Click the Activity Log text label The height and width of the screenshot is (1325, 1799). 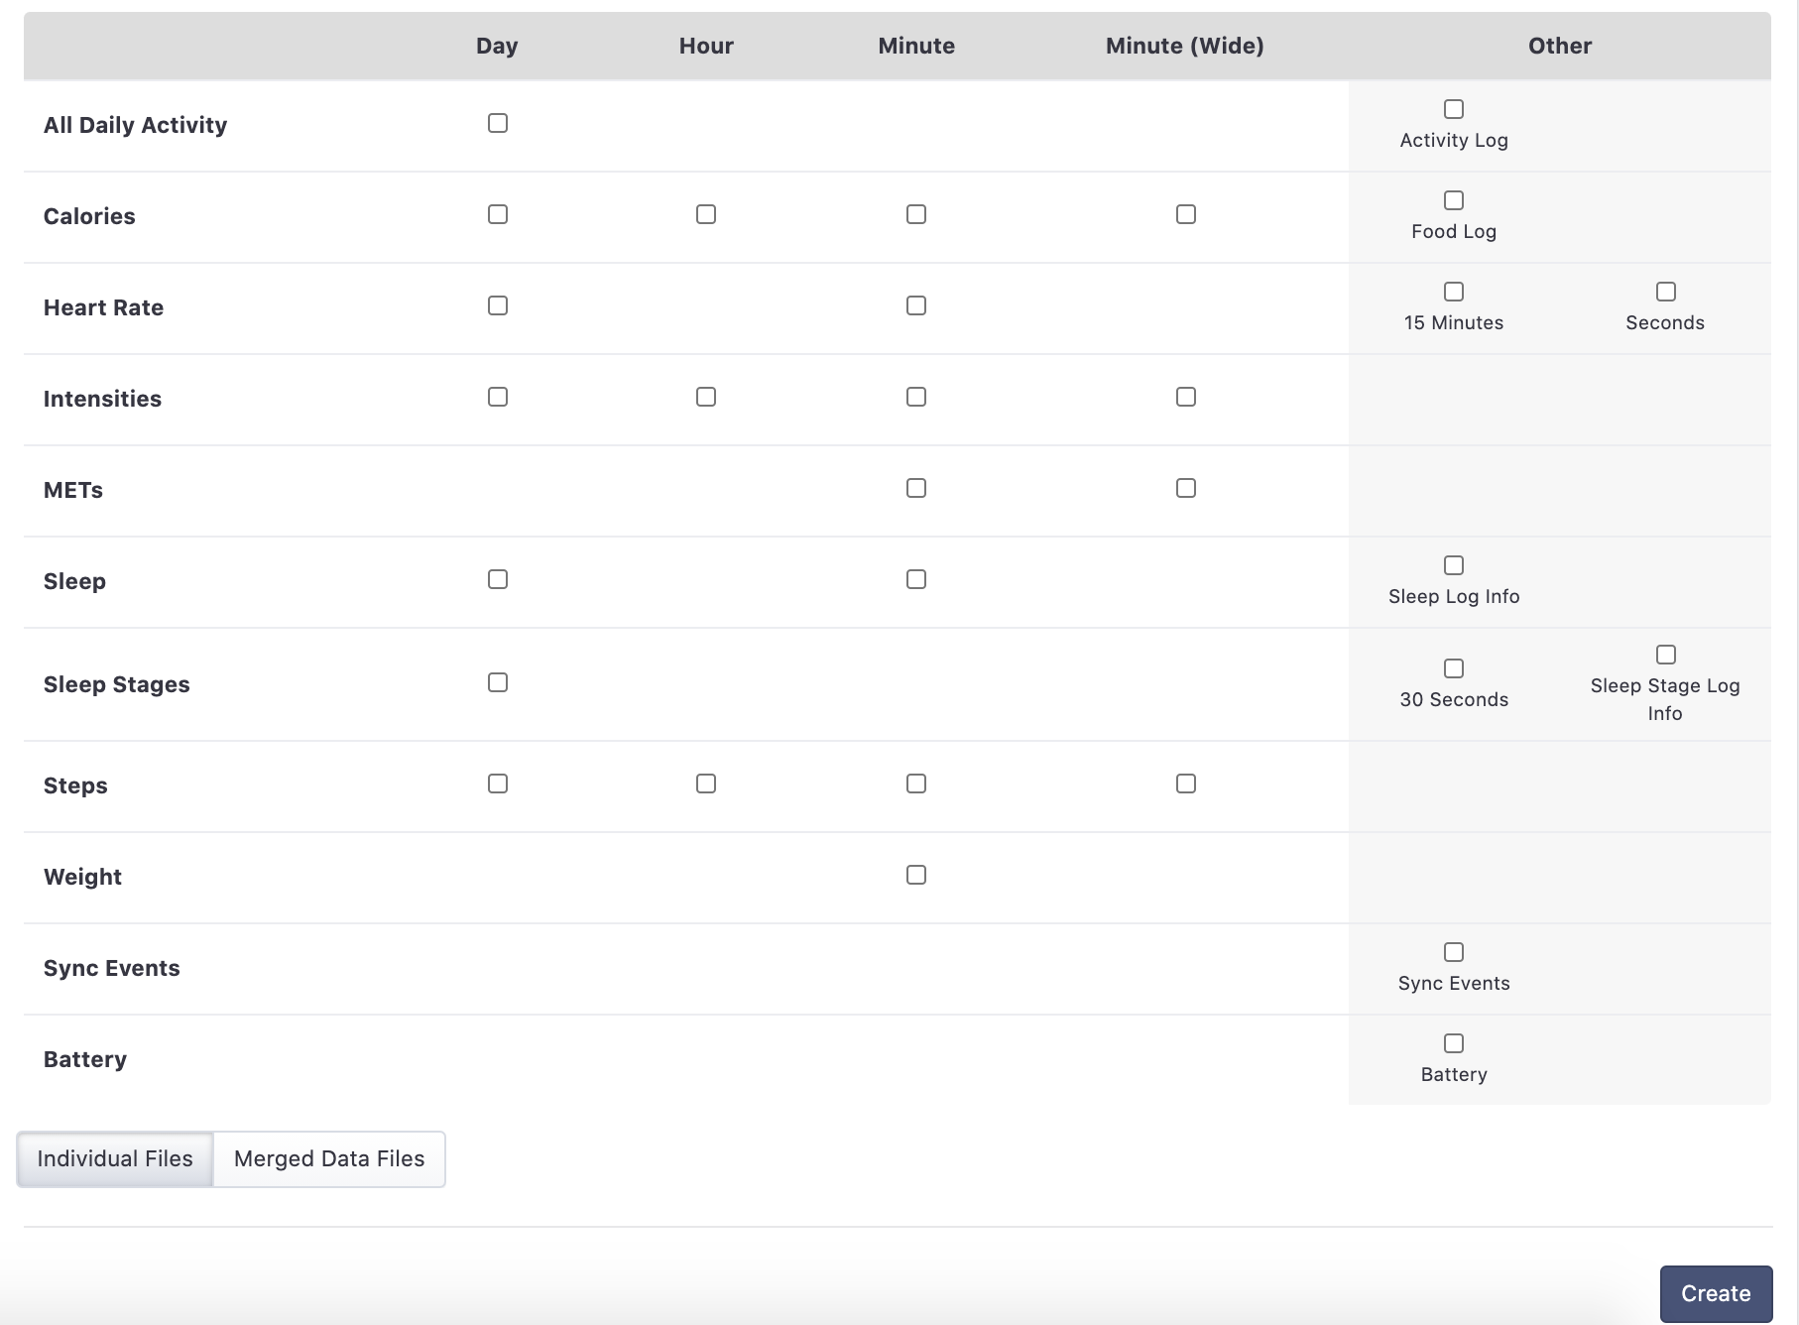tap(1454, 140)
